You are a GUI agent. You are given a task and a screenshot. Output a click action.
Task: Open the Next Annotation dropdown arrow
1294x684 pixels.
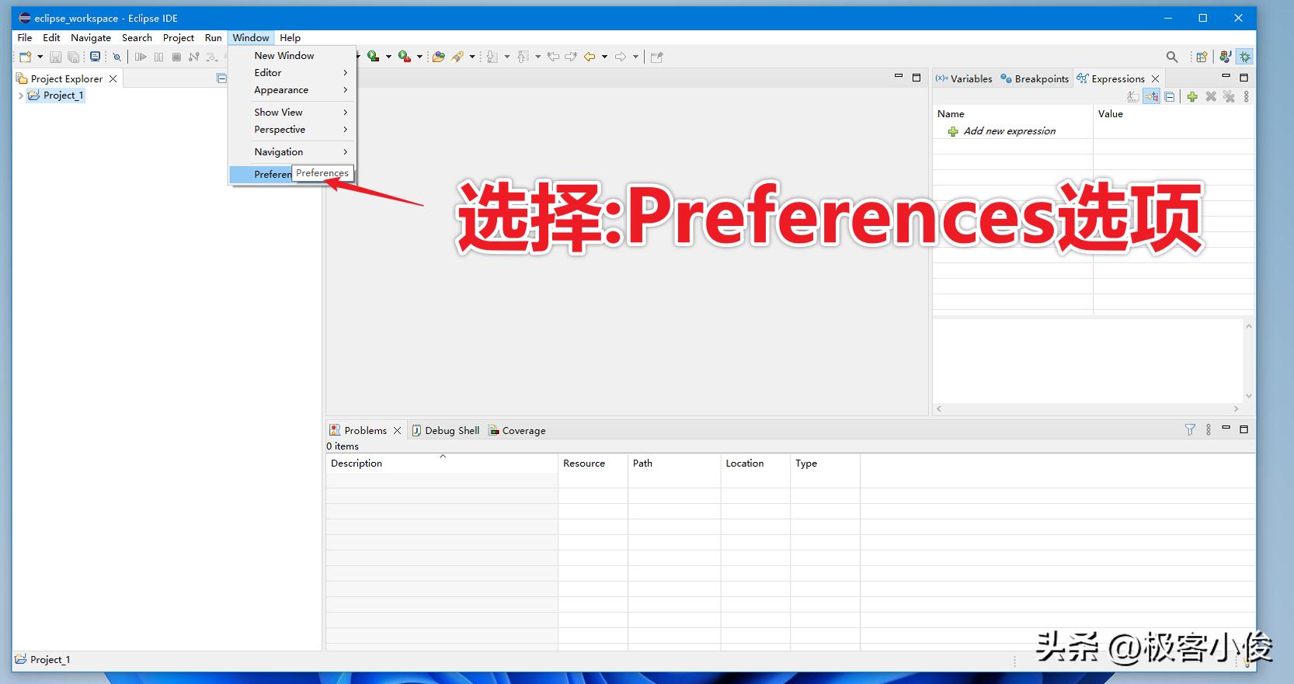(x=507, y=57)
